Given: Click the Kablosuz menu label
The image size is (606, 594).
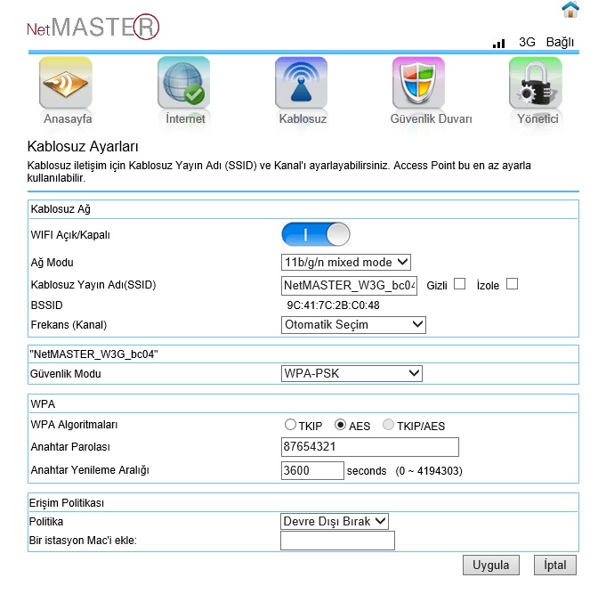Looking at the screenshot, I should tap(303, 118).
